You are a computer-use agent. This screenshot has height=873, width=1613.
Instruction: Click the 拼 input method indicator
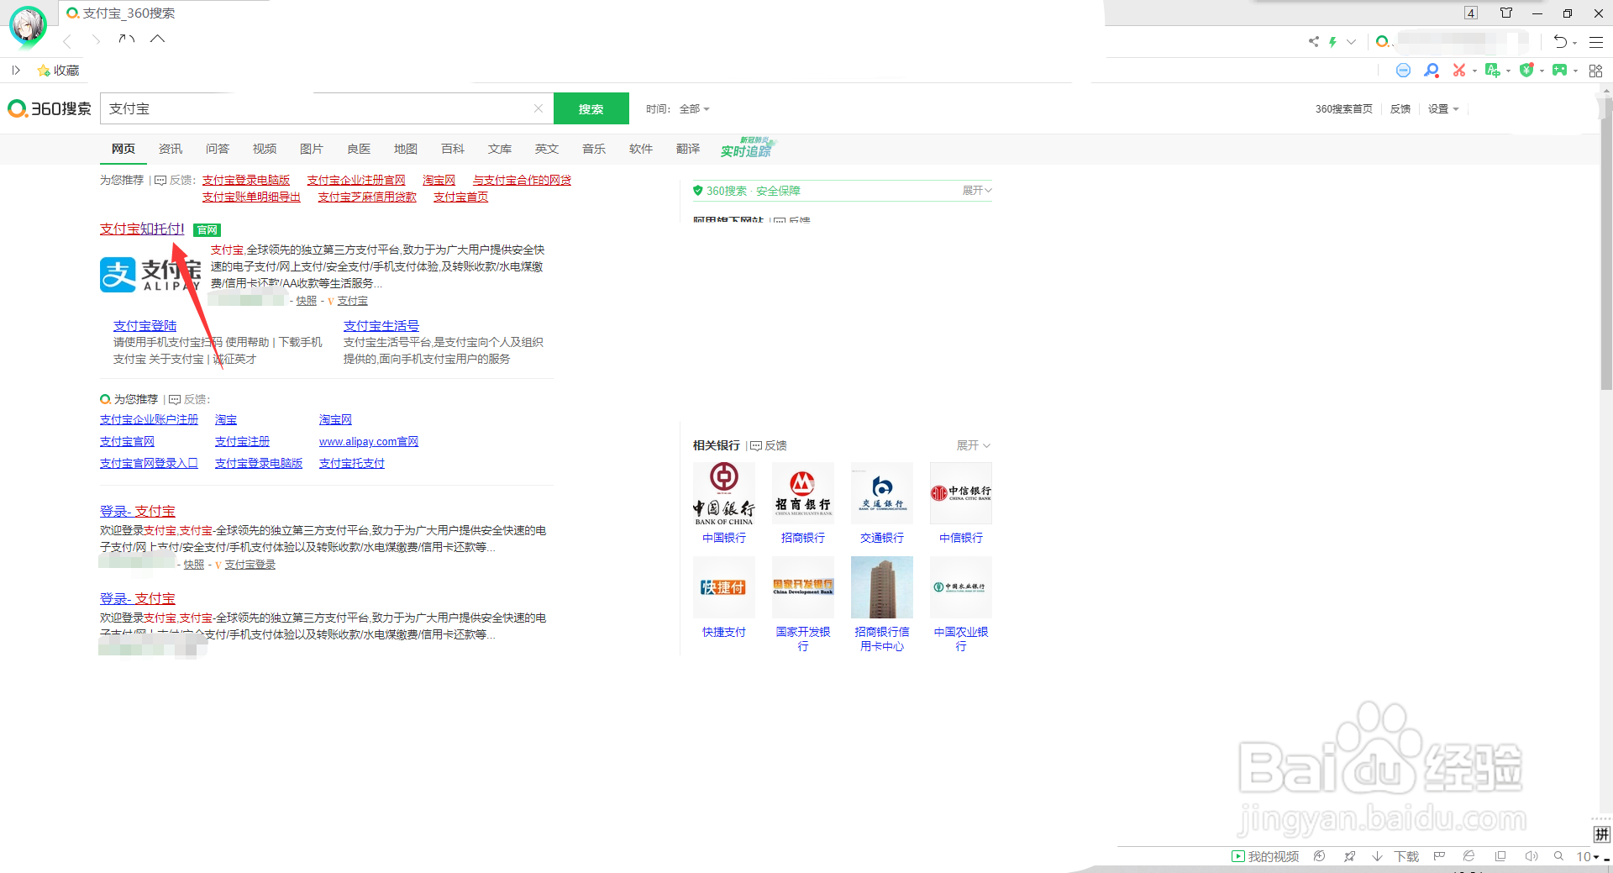point(1602,834)
